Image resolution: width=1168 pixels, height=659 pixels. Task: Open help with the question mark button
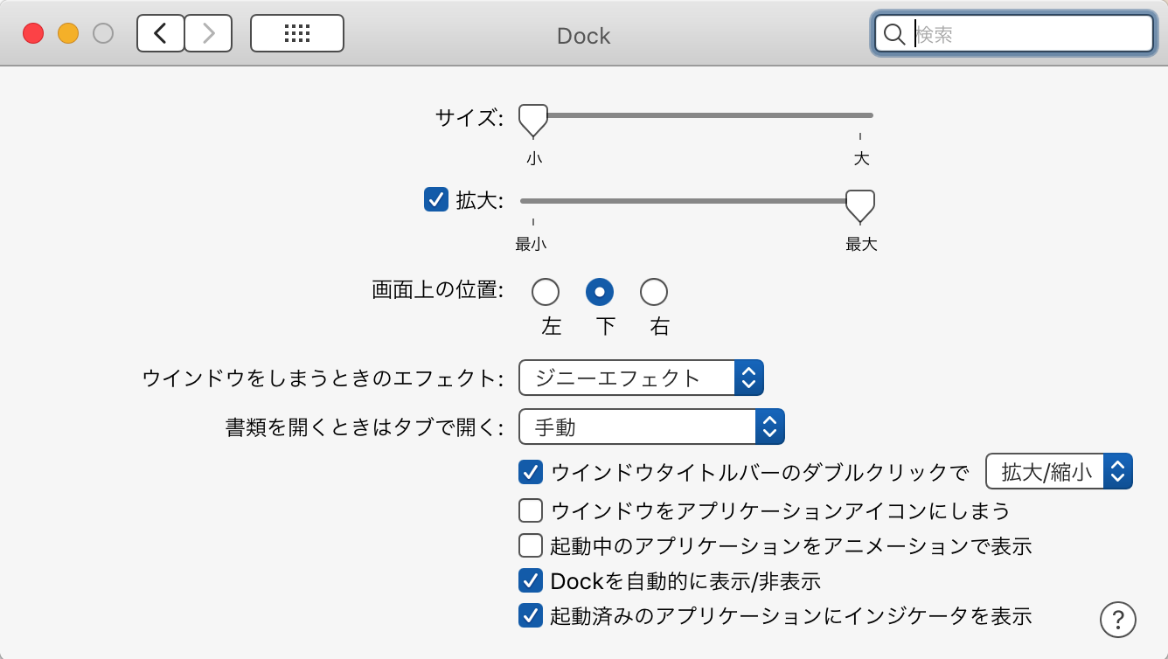click(1118, 619)
